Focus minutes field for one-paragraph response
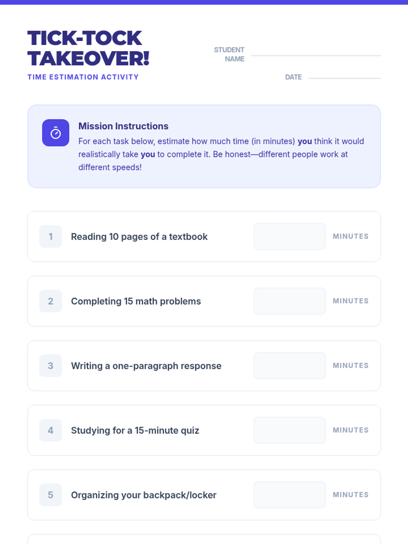408x544 pixels. (289, 365)
